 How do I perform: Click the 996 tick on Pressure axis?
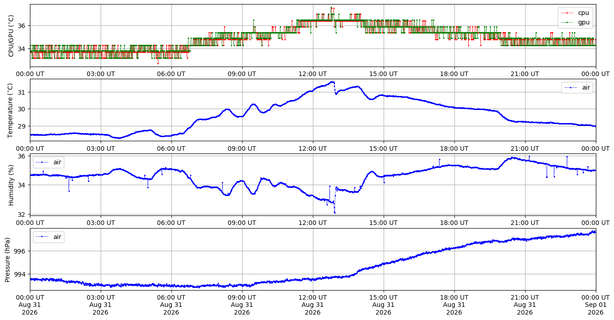[21, 251]
